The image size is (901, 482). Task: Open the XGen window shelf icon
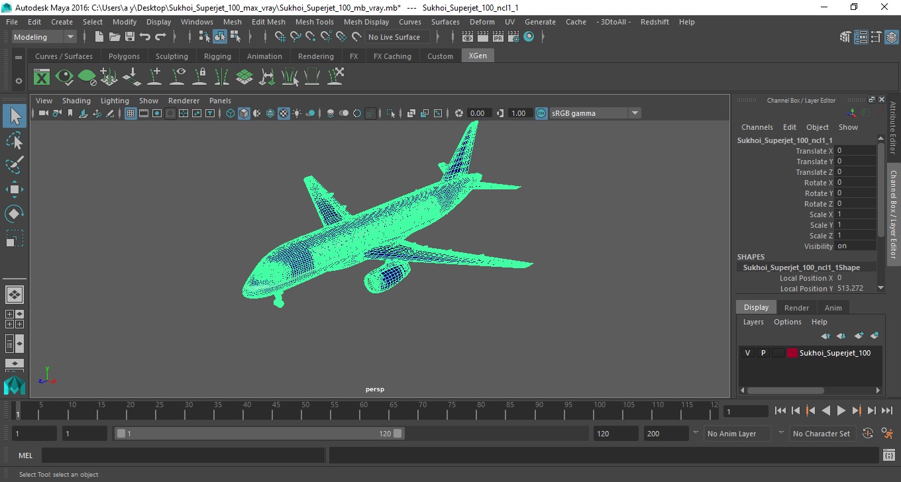(42, 77)
